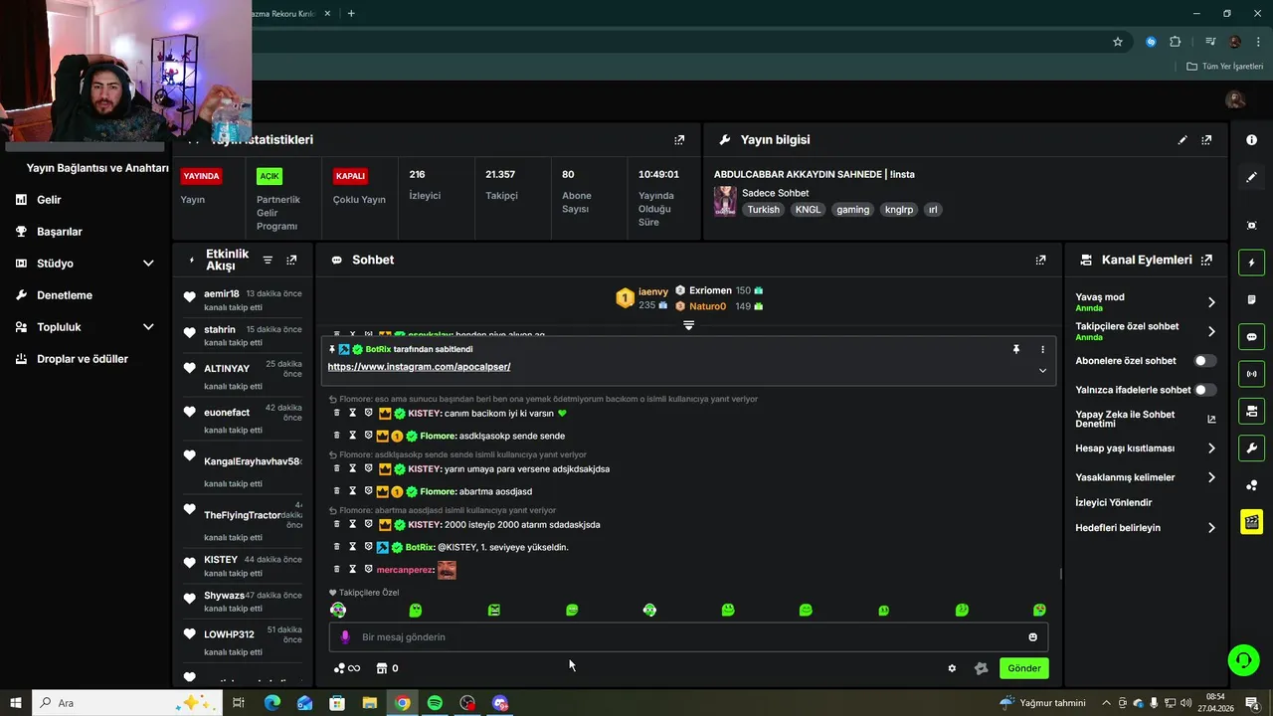The height and width of the screenshot is (716, 1273).
Task: Toggle the channel actions panel icon in right sidebar
Action: [x=1251, y=411]
